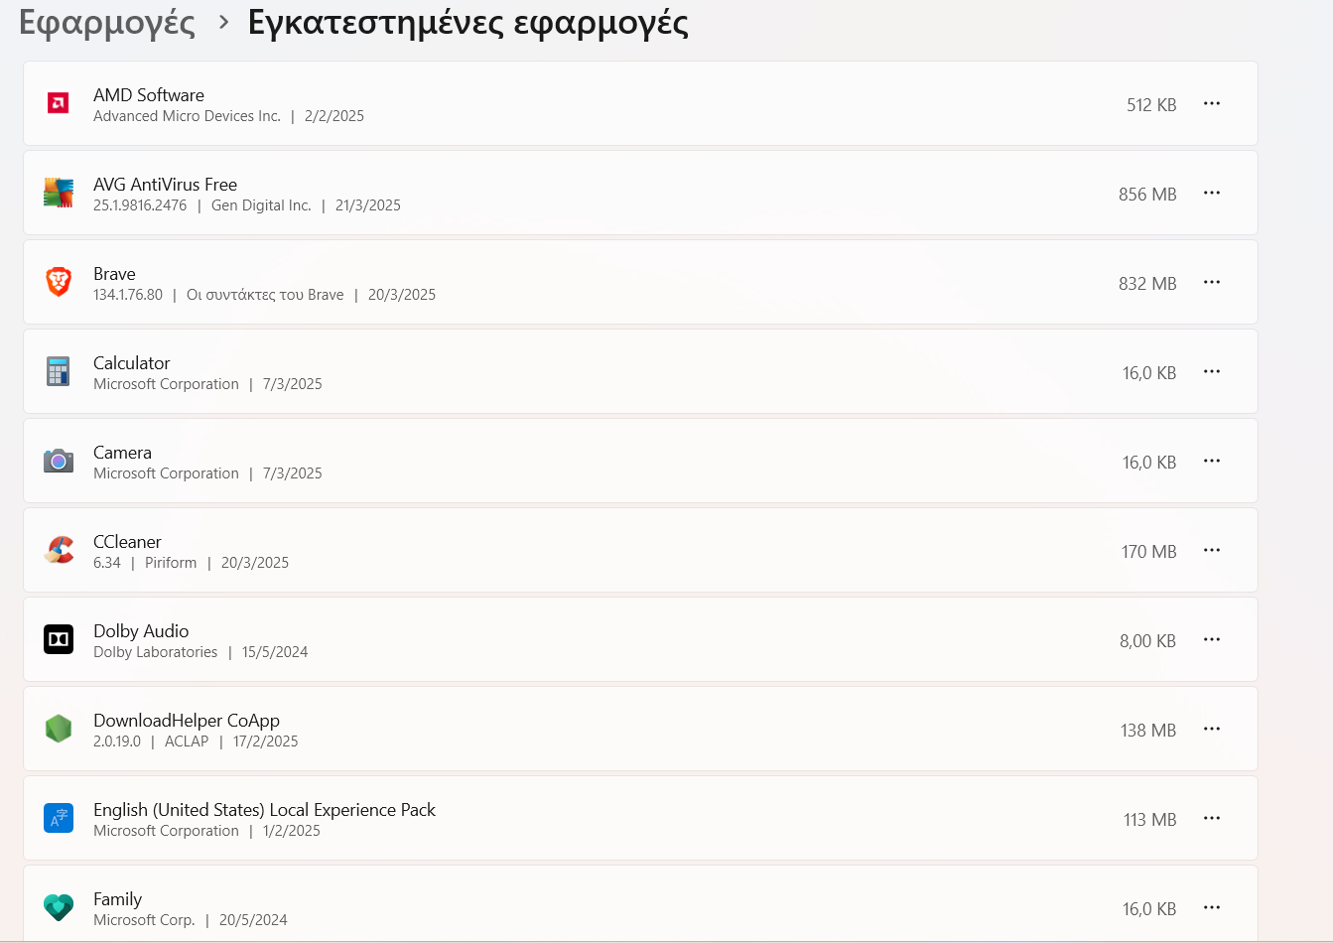Click the Calculator app name
Screen dimensions: 1333x943
[132, 363]
